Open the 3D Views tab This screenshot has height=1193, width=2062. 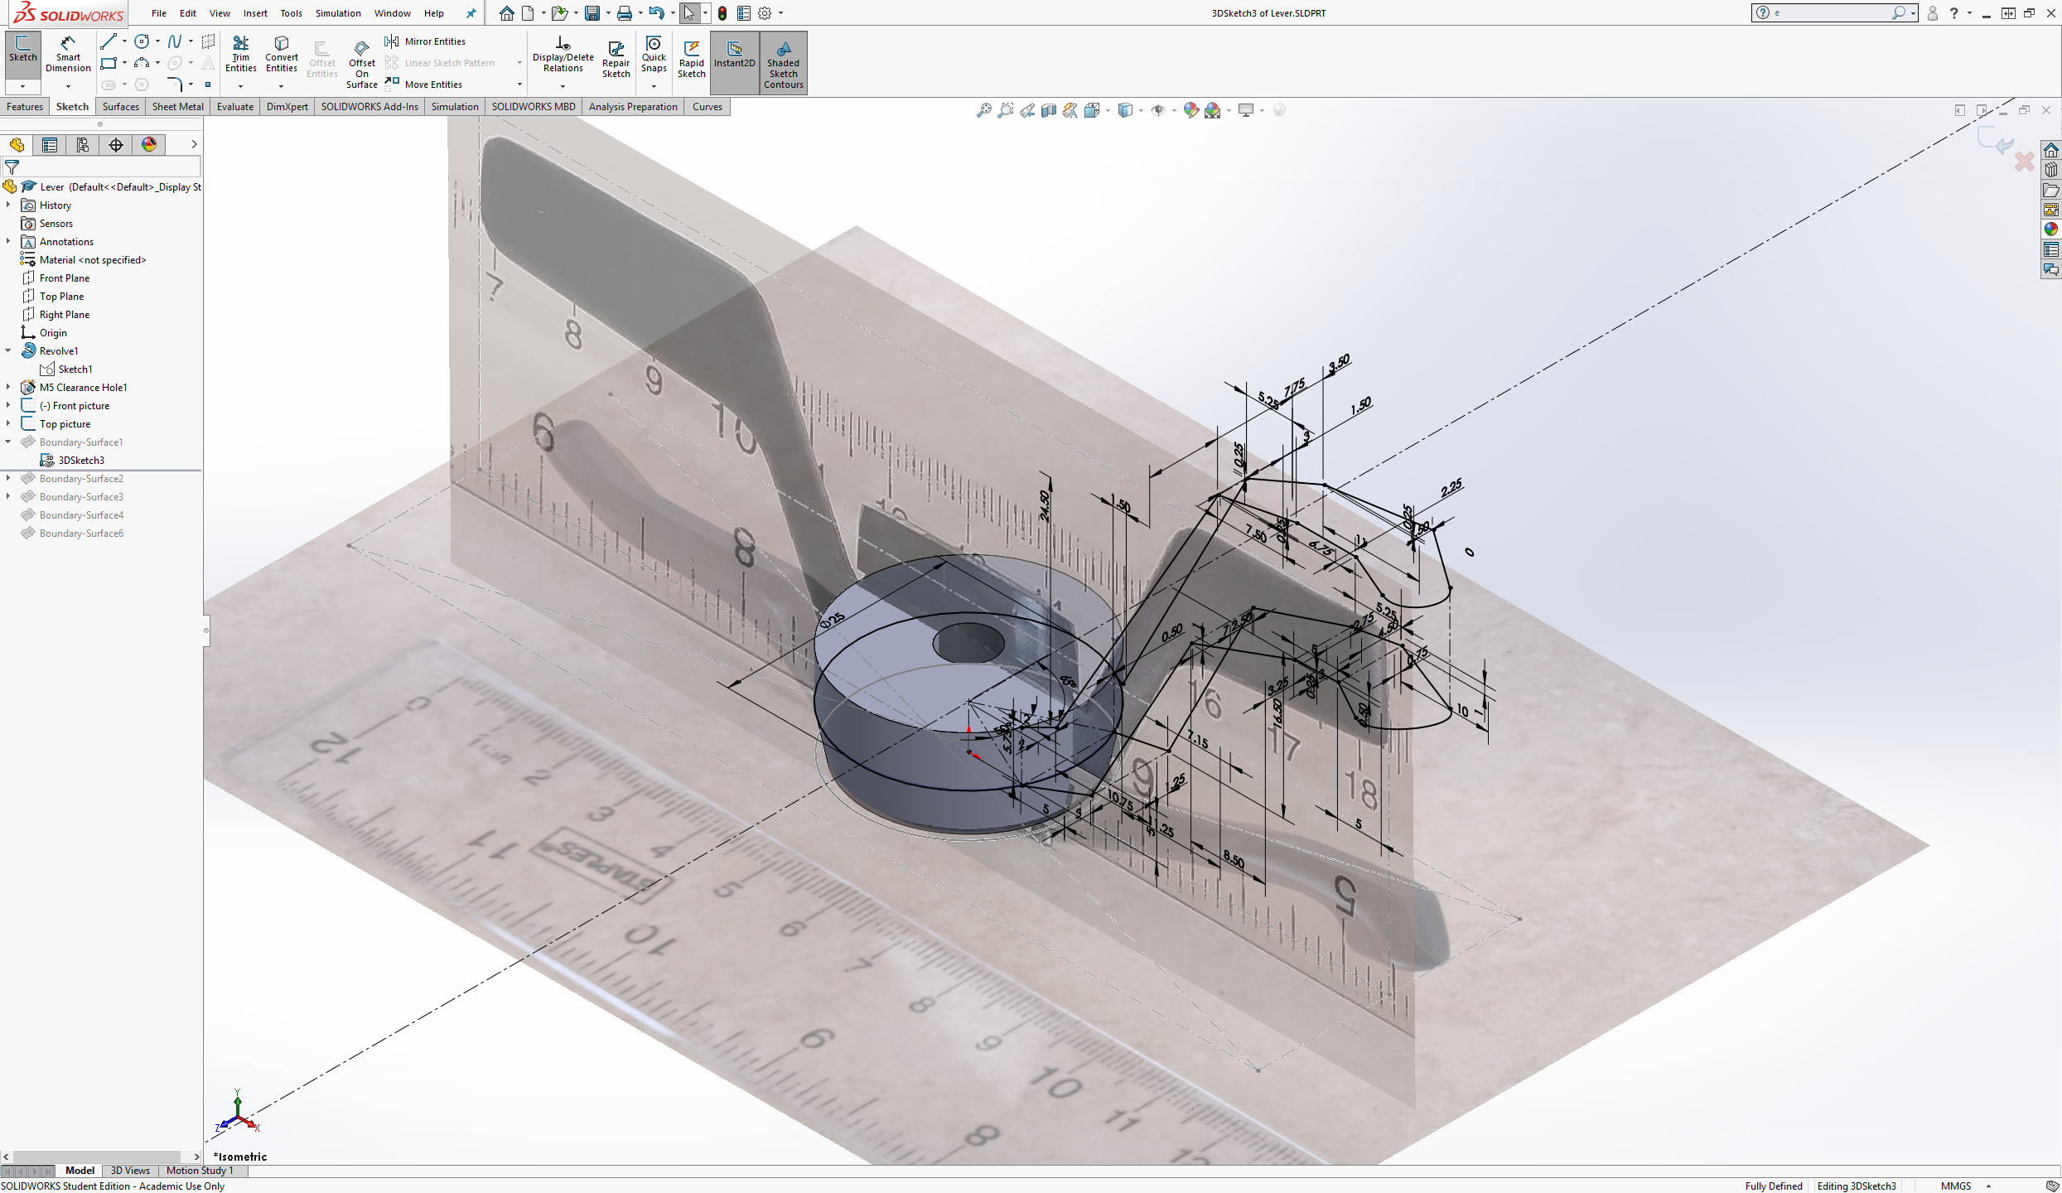click(x=130, y=1171)
